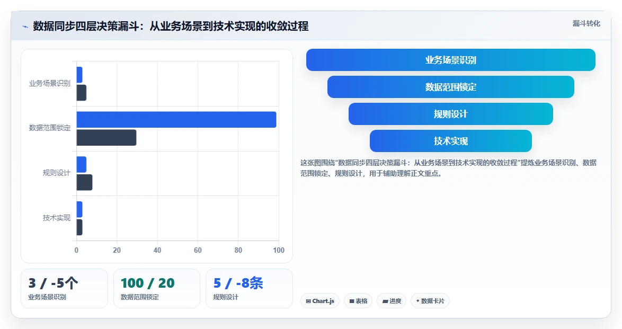
Task: Click the dark bar for 技术实现
Action: [79, 227]
